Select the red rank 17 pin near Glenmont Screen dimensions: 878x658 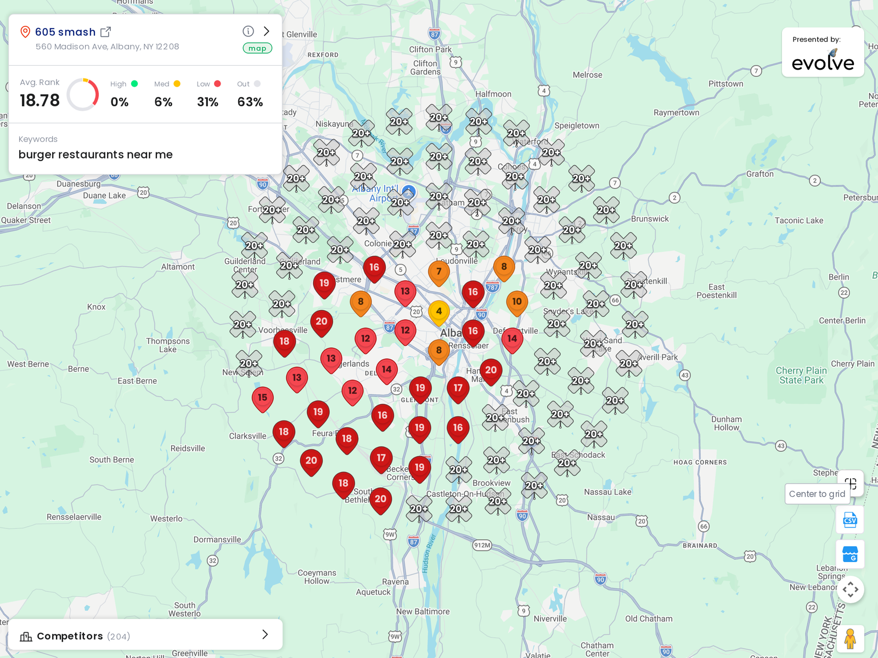point(458,390)
